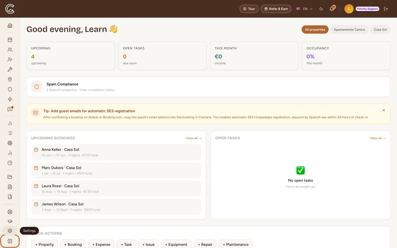Dismiss the SES registration tip banner
The height and width of the screenshot is (248, 397).
(383, 110)
